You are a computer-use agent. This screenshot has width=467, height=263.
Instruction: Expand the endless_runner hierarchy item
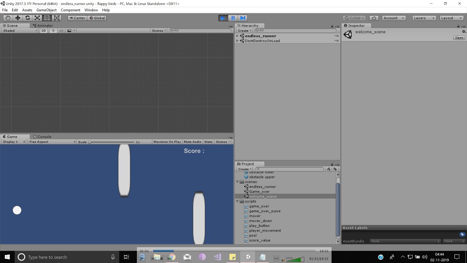[238, 36]
